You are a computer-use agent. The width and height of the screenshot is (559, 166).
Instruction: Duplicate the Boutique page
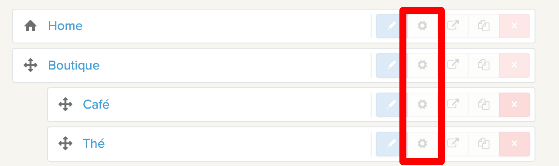coord(484,65)
